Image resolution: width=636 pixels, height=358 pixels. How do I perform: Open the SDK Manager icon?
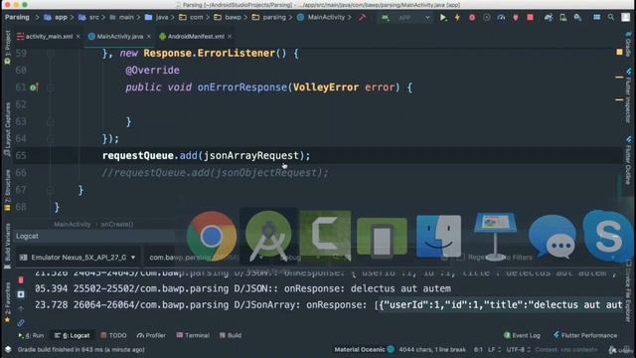[577, 18]
